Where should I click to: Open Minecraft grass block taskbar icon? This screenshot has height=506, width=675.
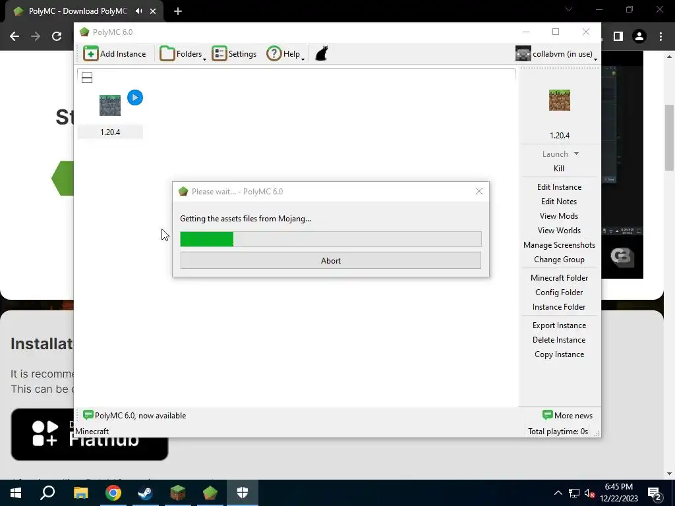[178, 493]
